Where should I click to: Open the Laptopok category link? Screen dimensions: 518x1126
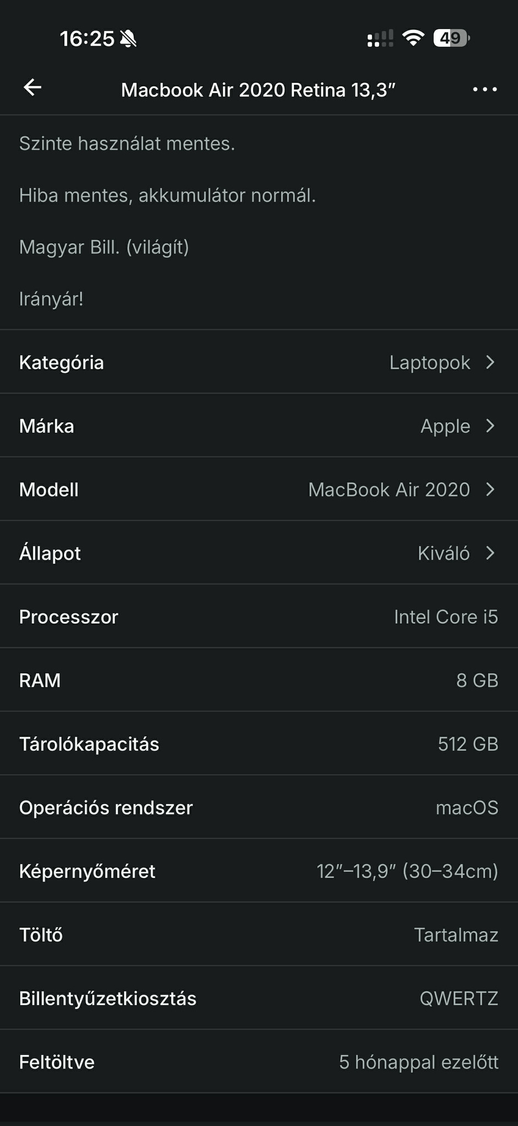coord(430,363)
